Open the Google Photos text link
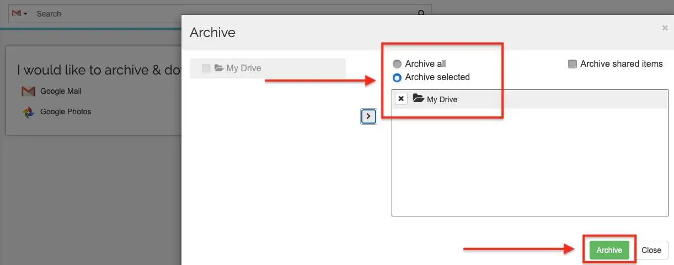The image size is (674, 265). click(x=66, y=112)
